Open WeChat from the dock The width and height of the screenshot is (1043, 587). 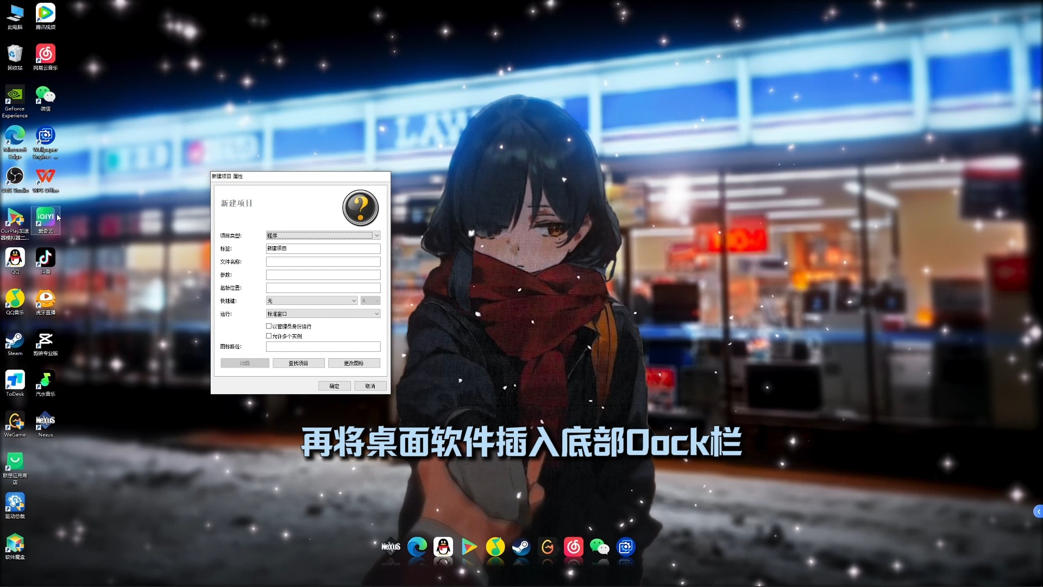point(600,547)
